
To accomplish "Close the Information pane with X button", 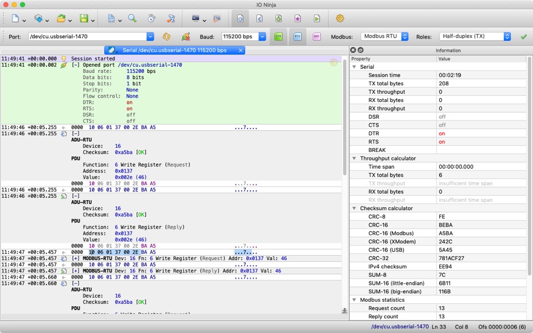I will (353, 50).
